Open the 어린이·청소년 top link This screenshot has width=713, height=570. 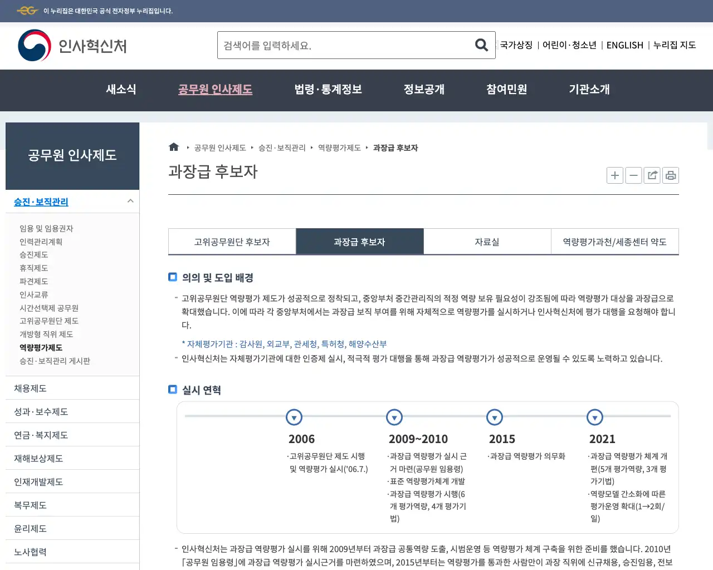tap(569, 45)
